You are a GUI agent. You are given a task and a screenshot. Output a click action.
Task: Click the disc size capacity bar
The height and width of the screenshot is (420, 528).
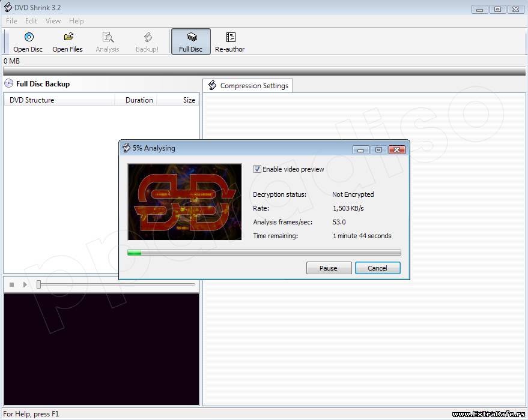point(264,71)
